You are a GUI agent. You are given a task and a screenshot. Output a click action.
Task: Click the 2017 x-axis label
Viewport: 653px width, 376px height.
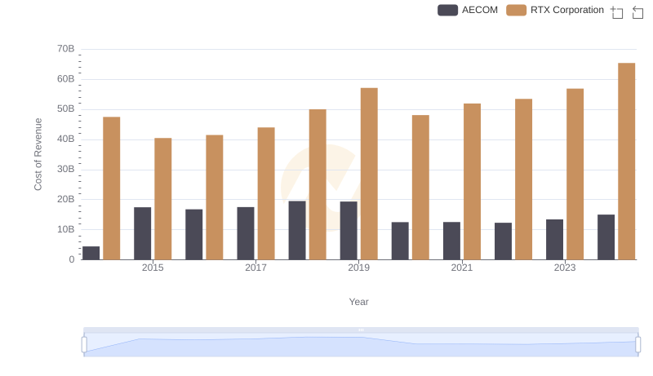point(255,268)
